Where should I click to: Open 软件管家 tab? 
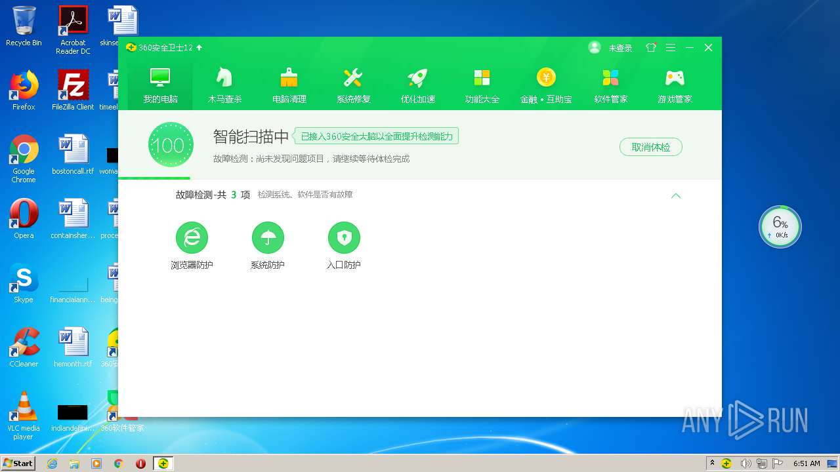point(610,85)
